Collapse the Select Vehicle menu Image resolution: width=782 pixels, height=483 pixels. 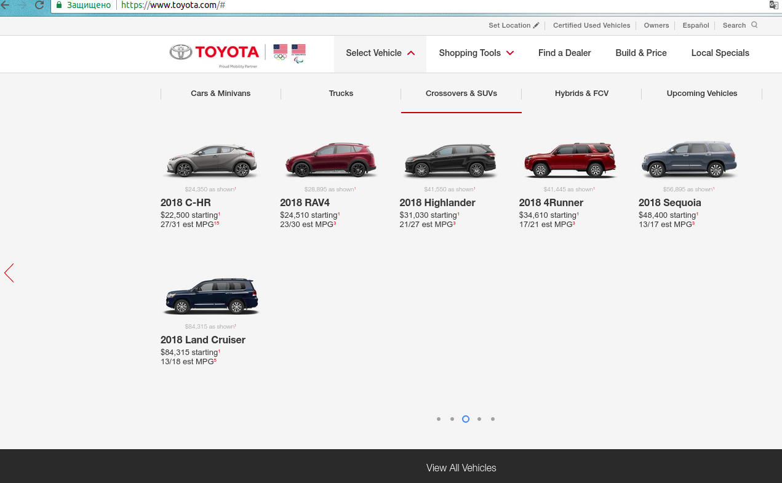[x=380, y=53]
